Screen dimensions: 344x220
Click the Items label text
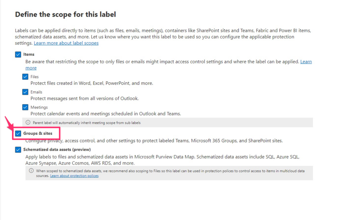pyautogui.click(x=29, y=54)
